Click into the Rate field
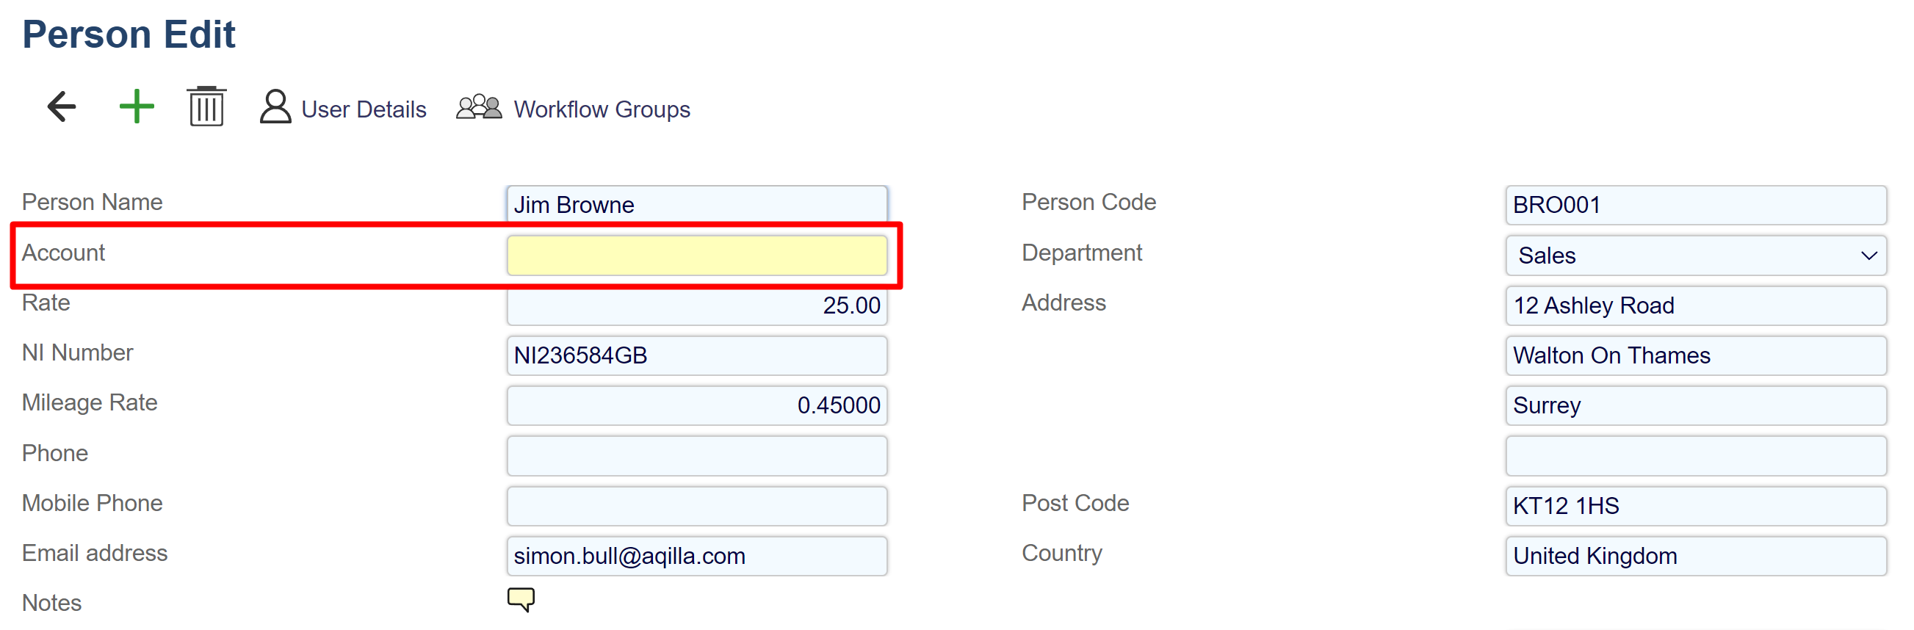1914x630 pixels. [x=696, y=305]
